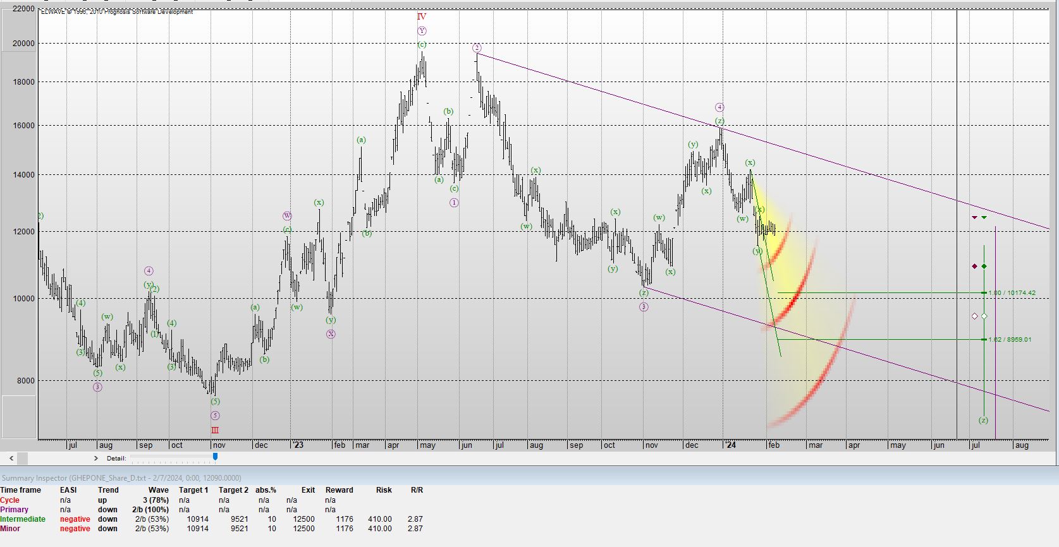Click the Trend column header
This screenshot has width=1059, height=547.
pyautogui.click(x=108, y=490)
